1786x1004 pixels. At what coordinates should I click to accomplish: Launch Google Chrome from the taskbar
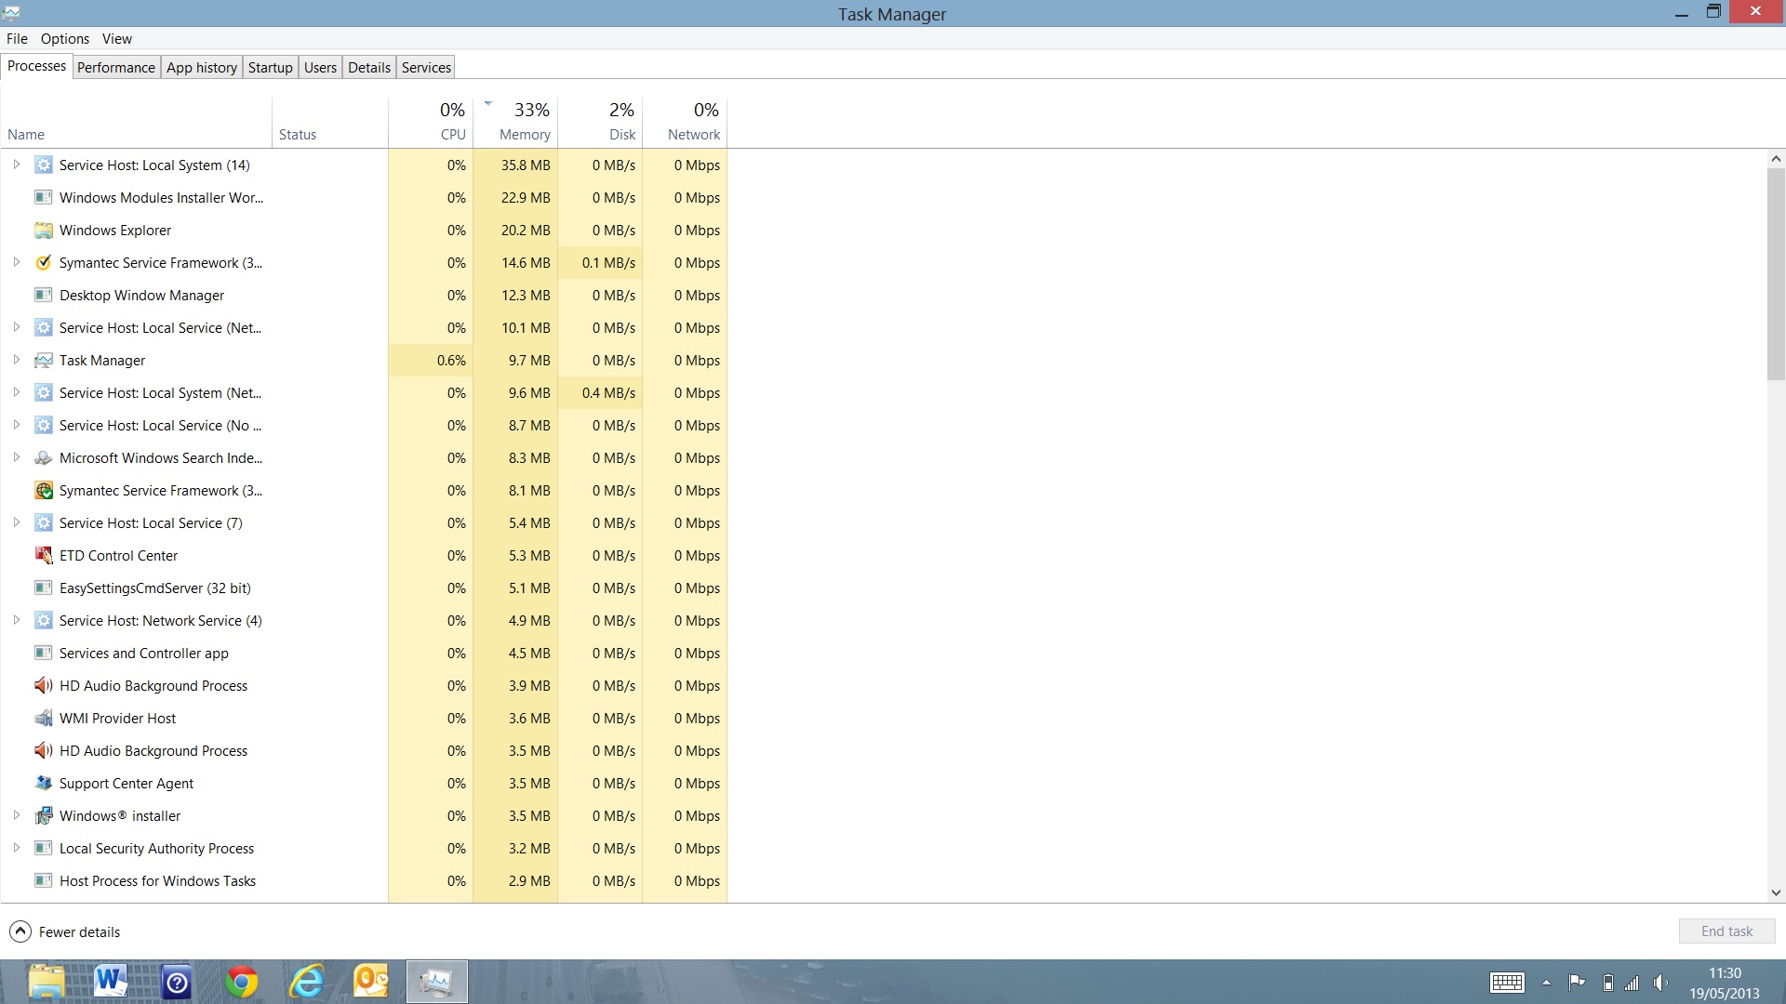pyautogui.click(x=242, y=982)
